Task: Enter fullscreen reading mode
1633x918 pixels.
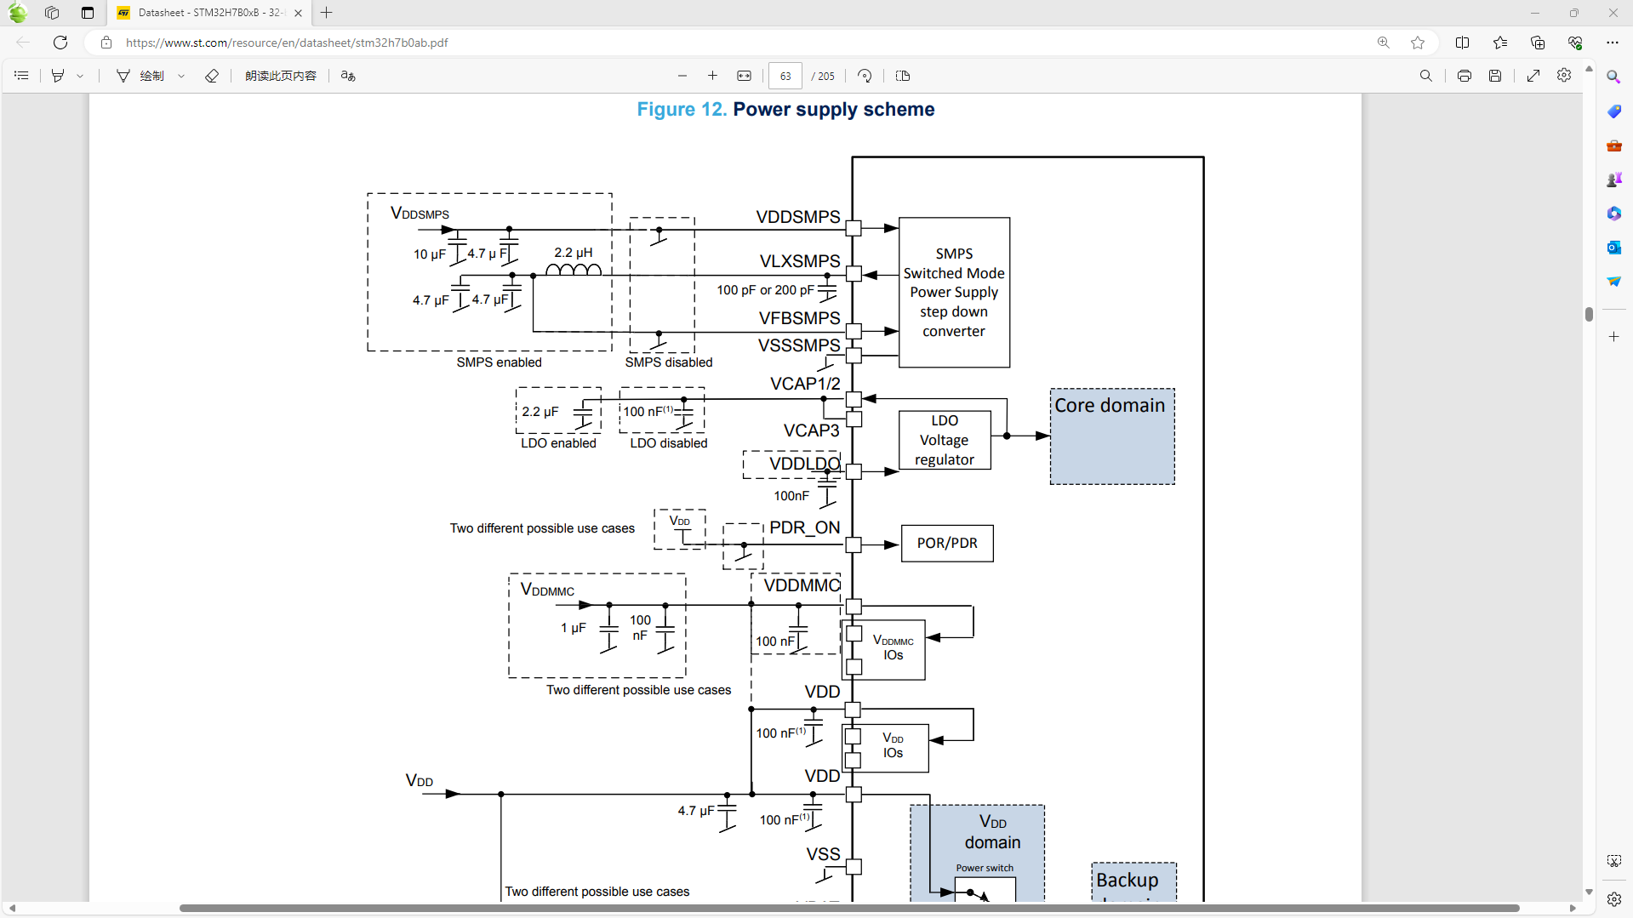Action: (x=1533, y=76)
